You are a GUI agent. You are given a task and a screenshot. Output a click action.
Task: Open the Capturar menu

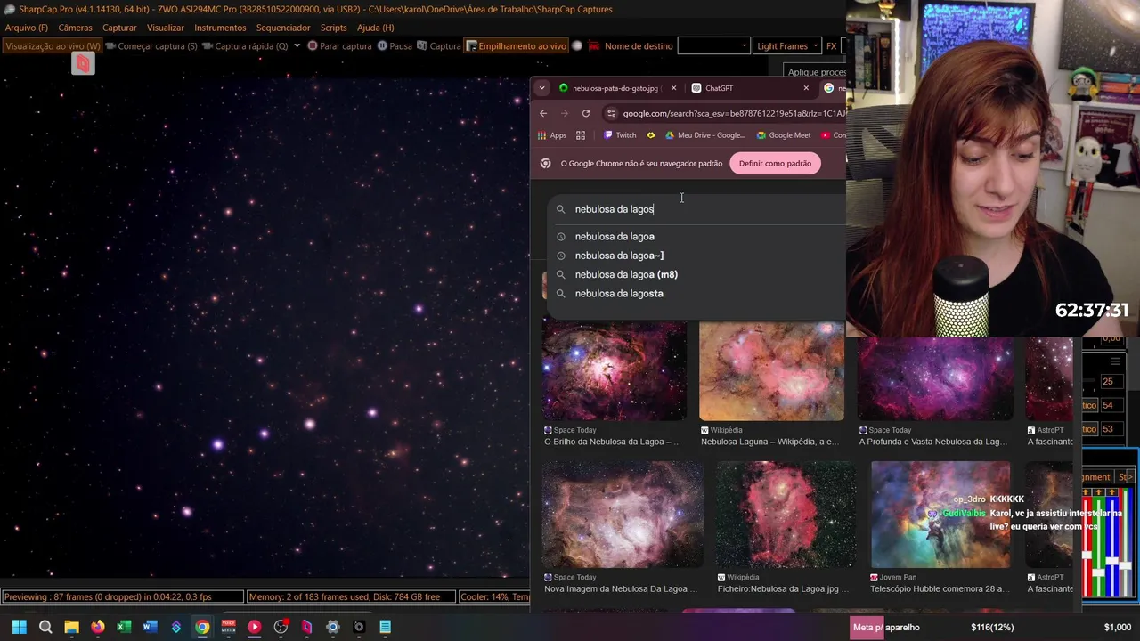coord(119,28)
